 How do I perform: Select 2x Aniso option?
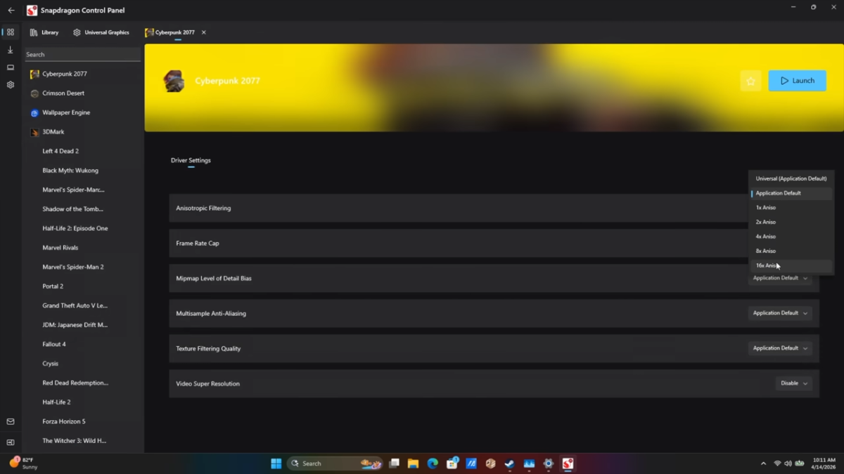(x=791, y=222)
